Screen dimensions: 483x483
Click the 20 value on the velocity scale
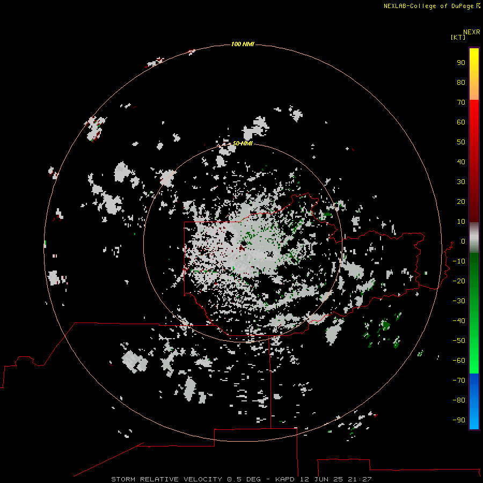[461, 202]
